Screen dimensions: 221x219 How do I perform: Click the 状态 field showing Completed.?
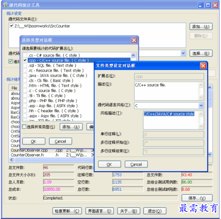(x=111, y=198)
